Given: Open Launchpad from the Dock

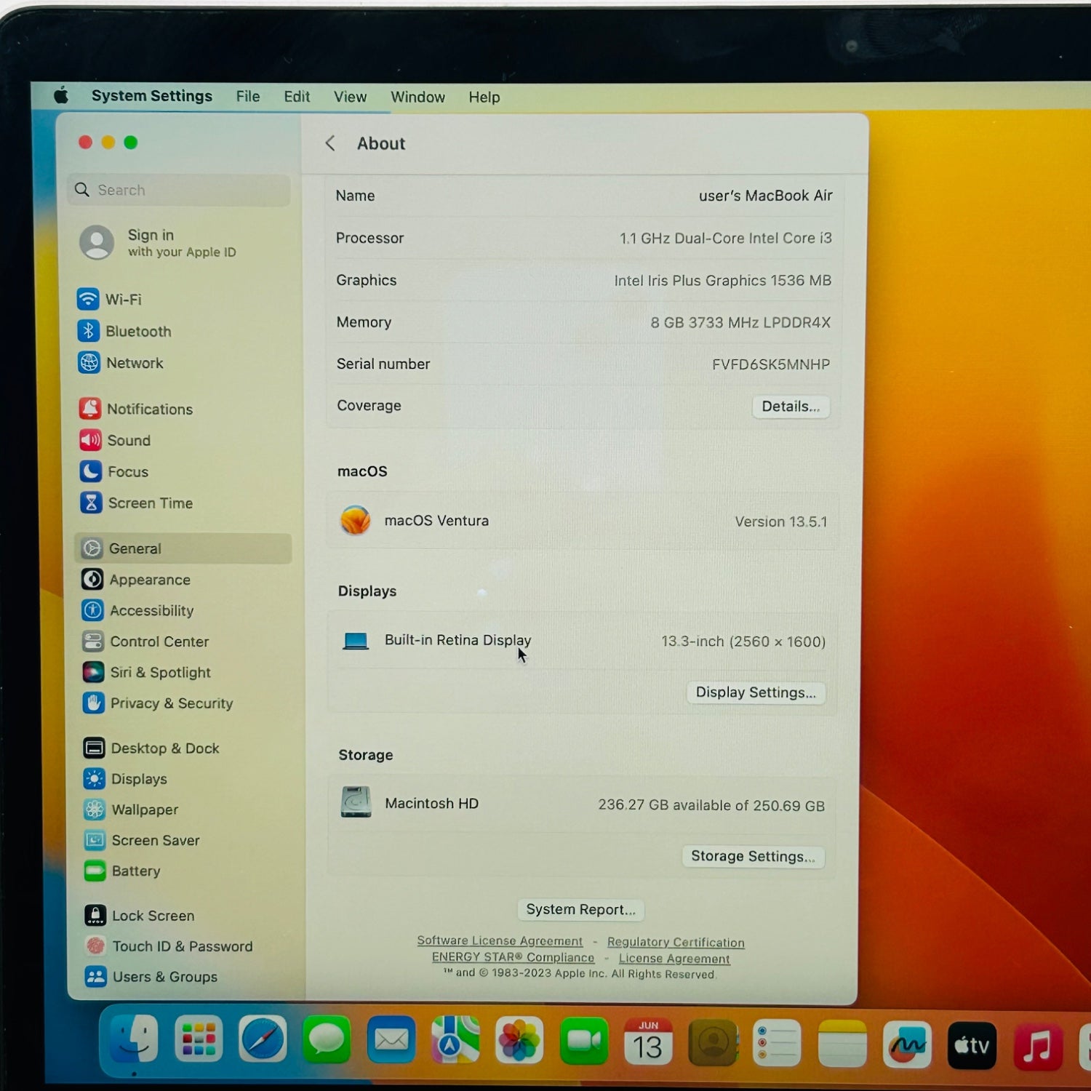Looking at the screenshot, I should tap(199, 1039).
